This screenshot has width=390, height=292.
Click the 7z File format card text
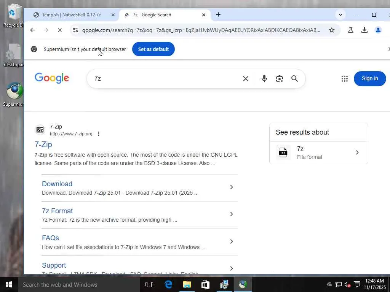click(309, 153)
